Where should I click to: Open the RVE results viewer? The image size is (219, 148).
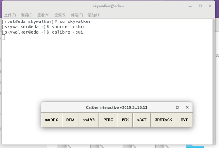point(184,120)
